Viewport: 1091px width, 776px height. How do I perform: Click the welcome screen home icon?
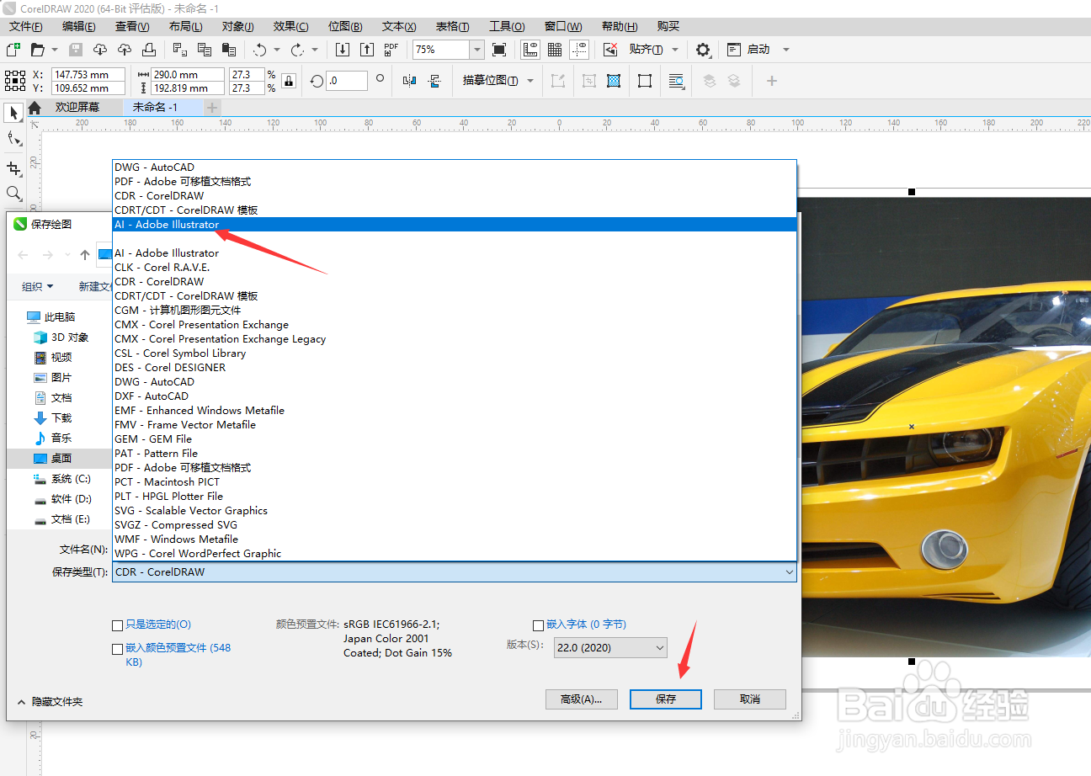pos(35,108)
